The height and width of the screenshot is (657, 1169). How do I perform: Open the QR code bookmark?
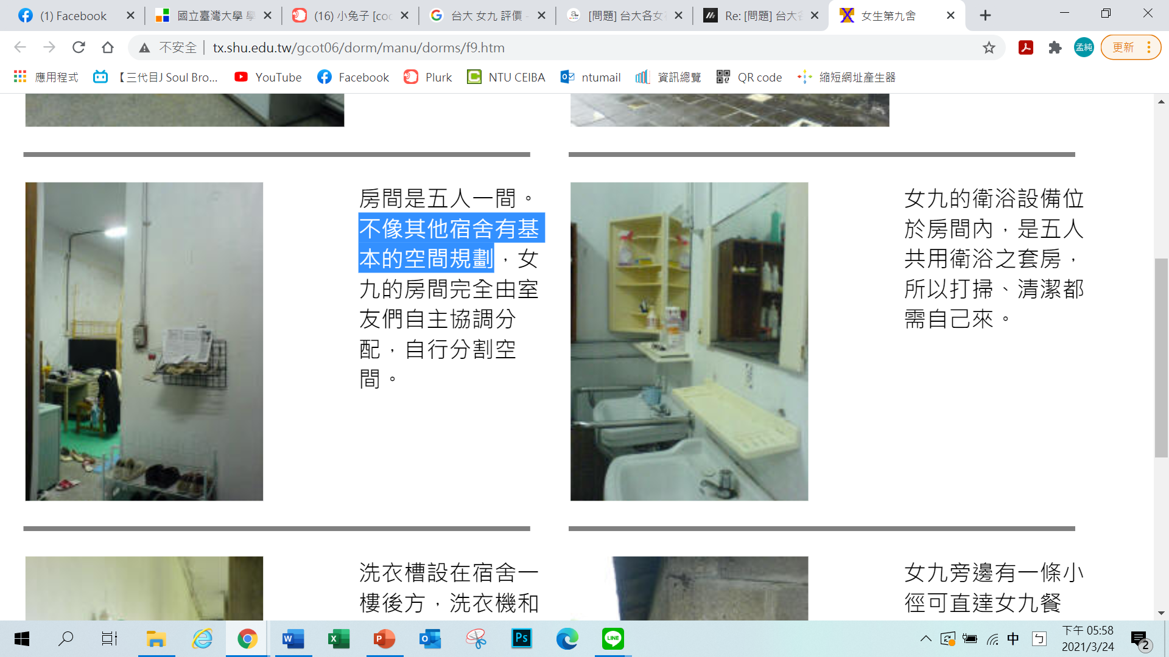[x=749, y=77]
